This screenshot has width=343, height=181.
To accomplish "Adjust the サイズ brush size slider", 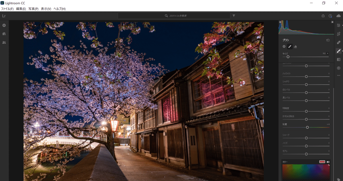I will coord(288,57).
